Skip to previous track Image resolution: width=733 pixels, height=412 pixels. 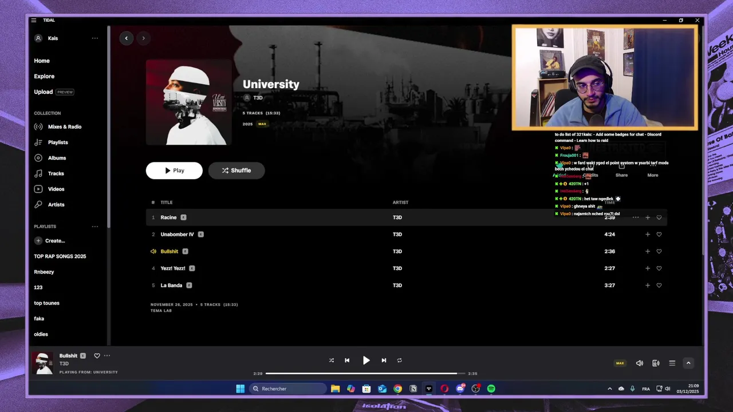[347, 360]
